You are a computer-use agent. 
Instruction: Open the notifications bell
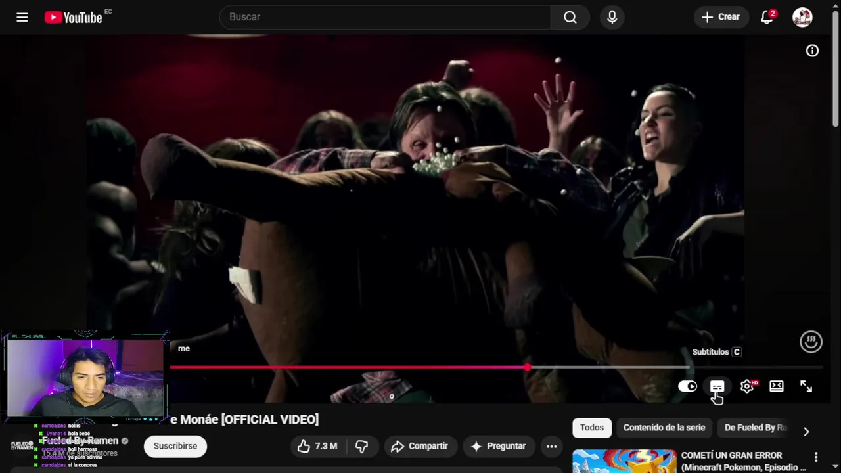tap(767, 17)
